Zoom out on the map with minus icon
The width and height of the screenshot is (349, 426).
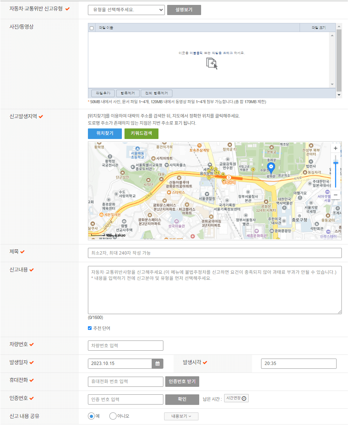tap(335, 195)
